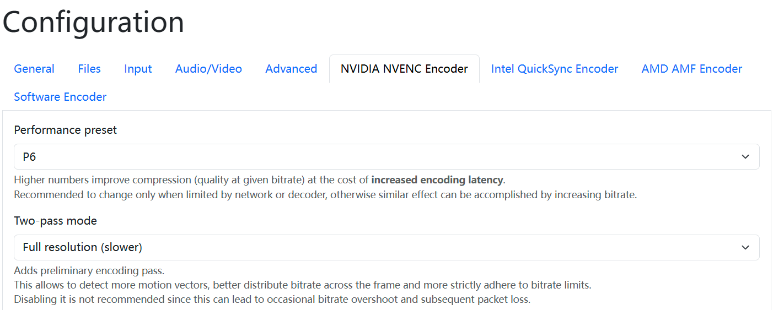Click the bold increased encoding latency text
773x310 pixels.
437,180
